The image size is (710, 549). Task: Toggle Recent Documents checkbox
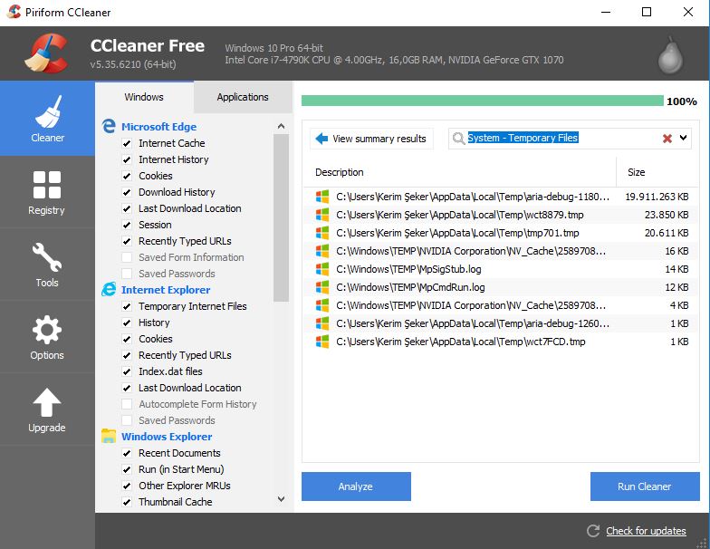pyautogui.click(x=127, y=453)
